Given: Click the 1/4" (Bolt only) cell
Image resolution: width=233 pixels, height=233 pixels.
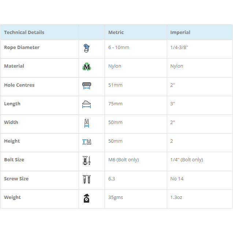Looking at the screenshot, I should click(187, 160).
